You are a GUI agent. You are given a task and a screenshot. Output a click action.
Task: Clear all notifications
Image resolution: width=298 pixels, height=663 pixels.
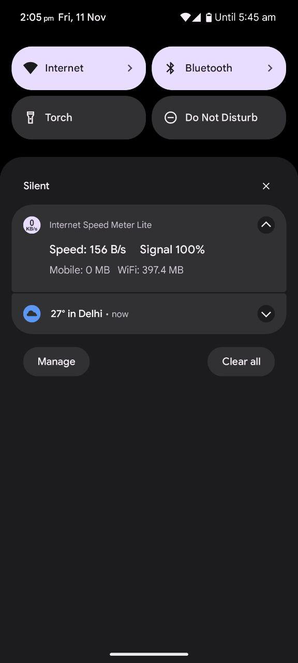coord(241,362)
